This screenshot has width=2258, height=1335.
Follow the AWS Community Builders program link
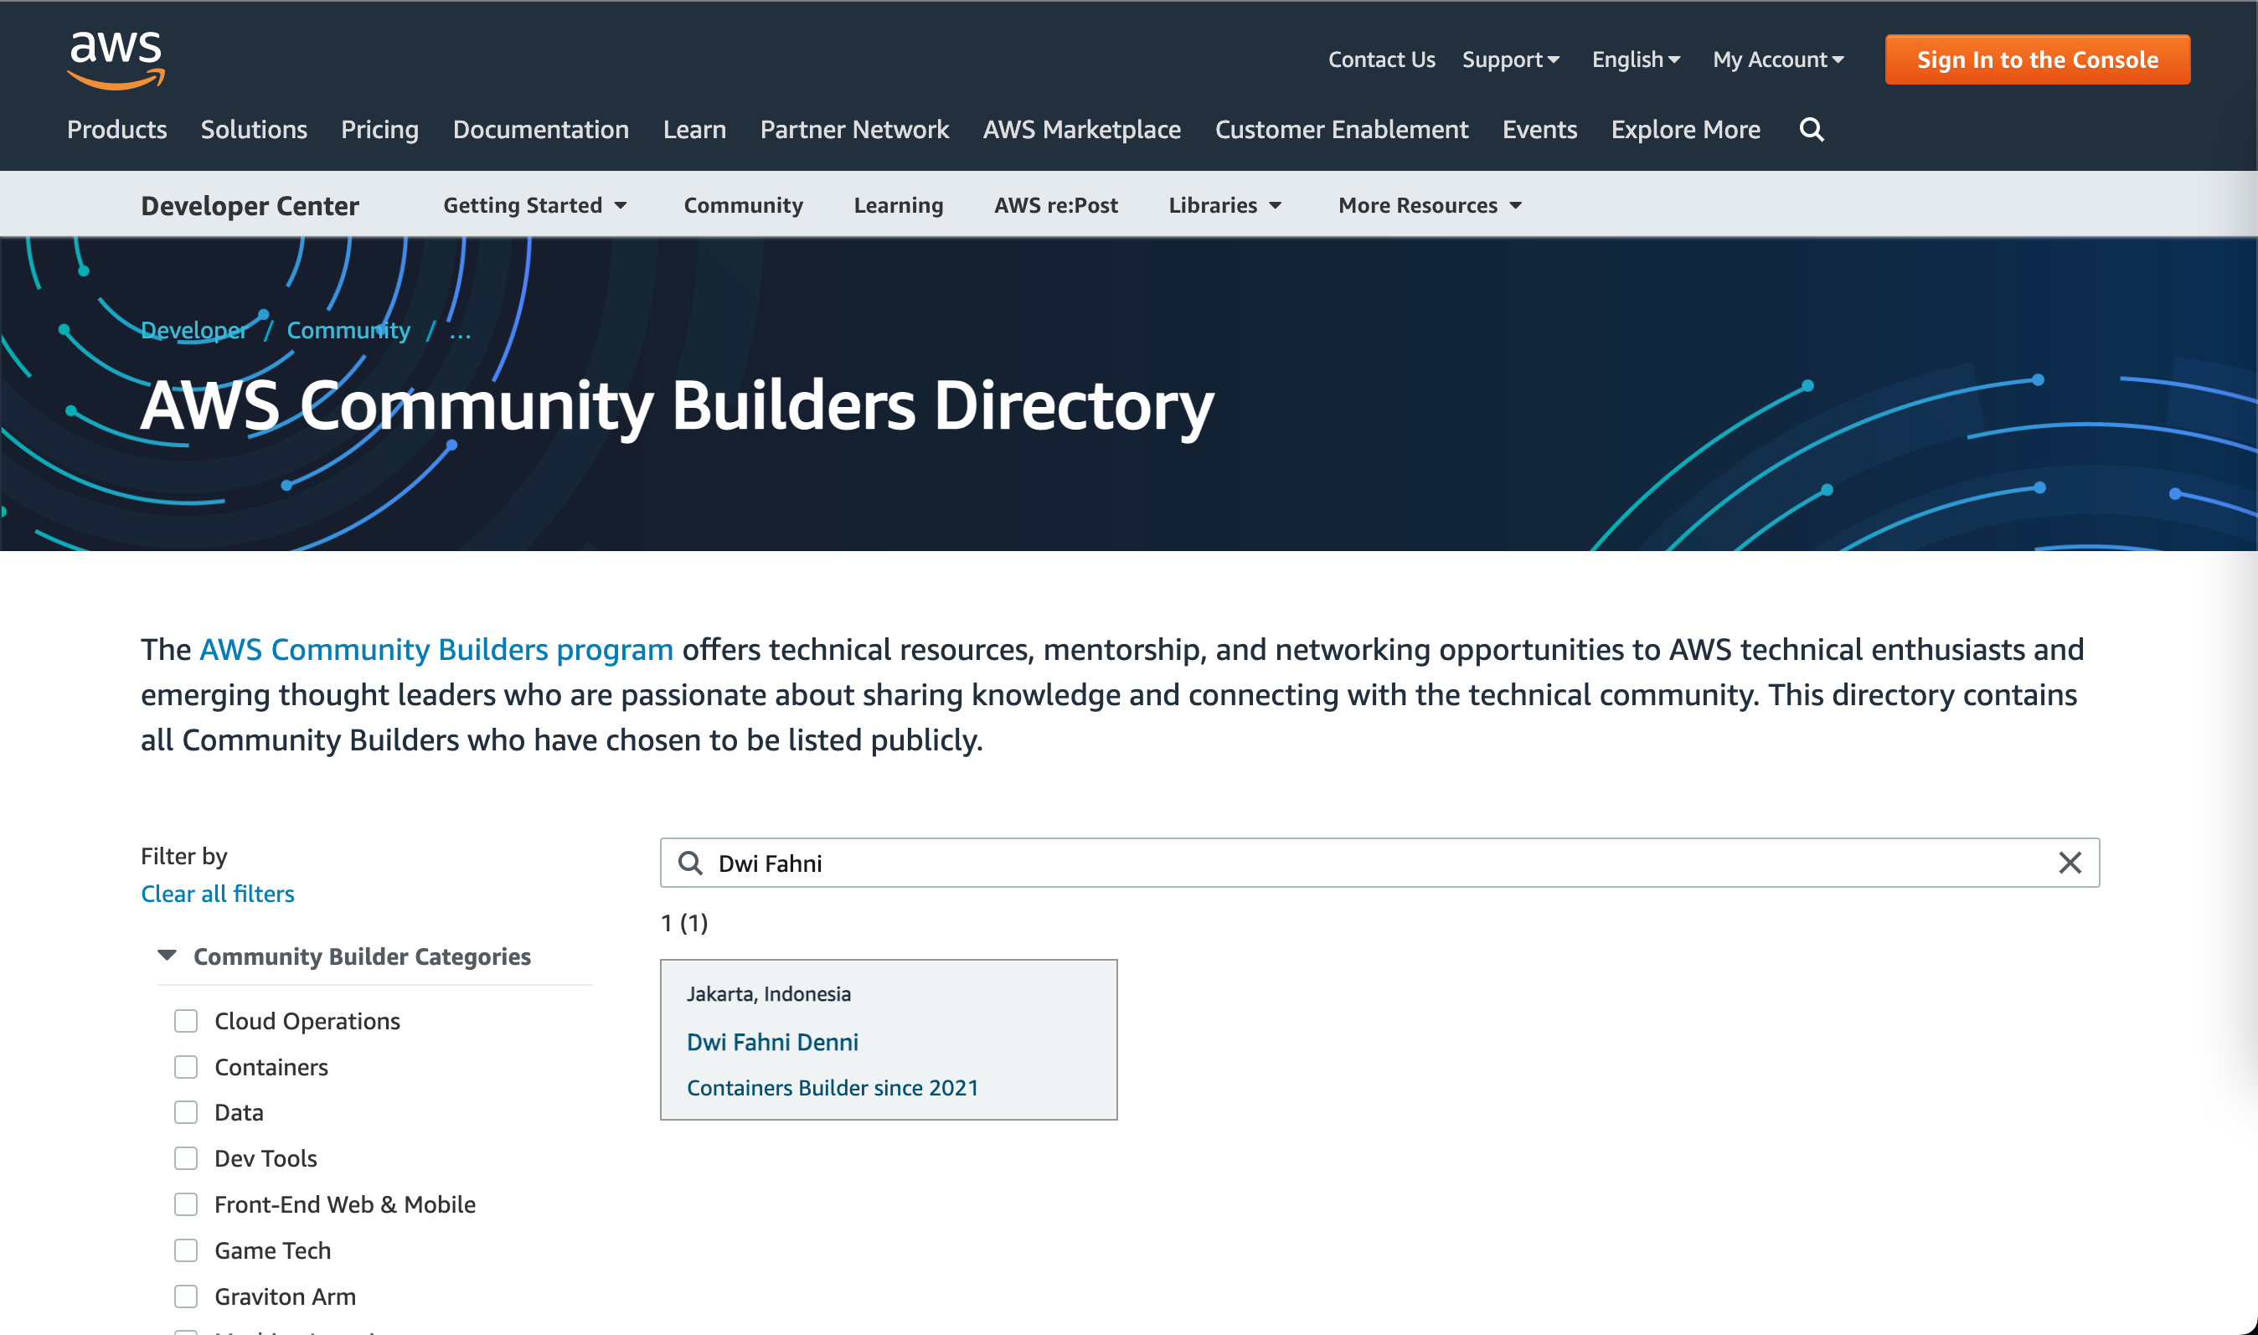tap(436, 648)
